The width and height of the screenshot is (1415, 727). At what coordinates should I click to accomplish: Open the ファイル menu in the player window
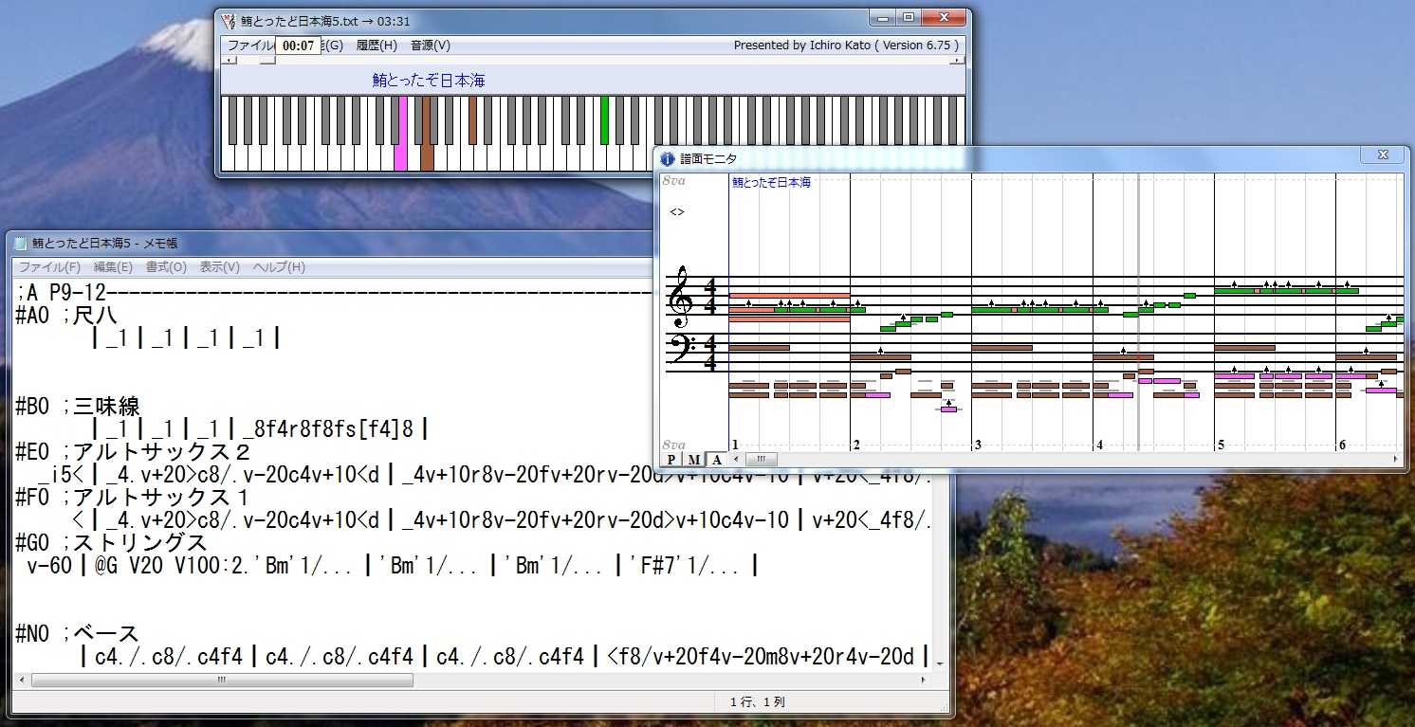pyautogui.click(x=250, y=45)
